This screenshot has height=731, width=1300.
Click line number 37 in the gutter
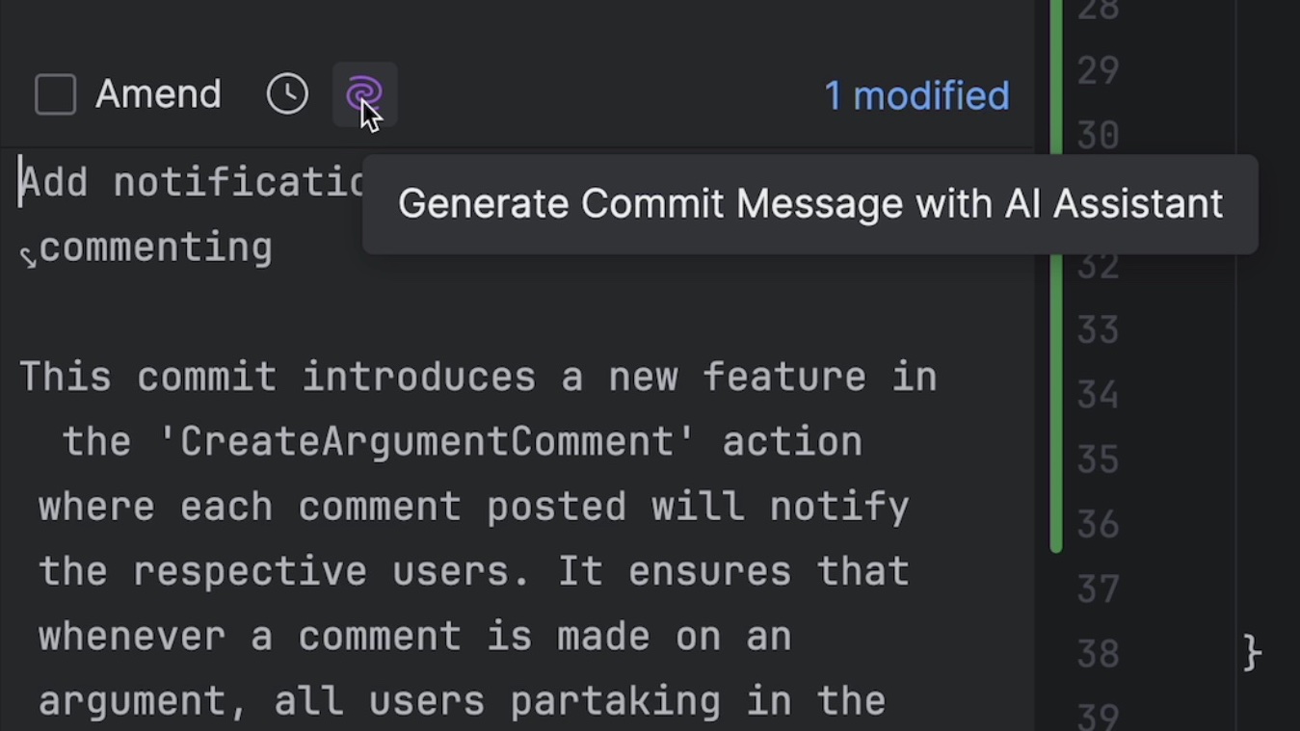point(1098,588)
